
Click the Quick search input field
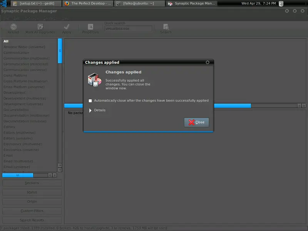point(128,28)
